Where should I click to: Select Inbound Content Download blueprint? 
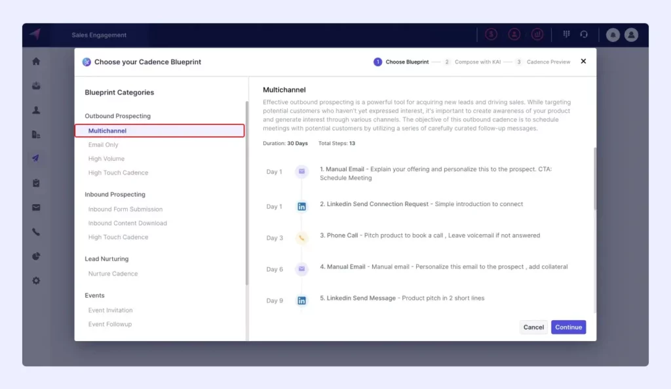(x=128, y=223)
